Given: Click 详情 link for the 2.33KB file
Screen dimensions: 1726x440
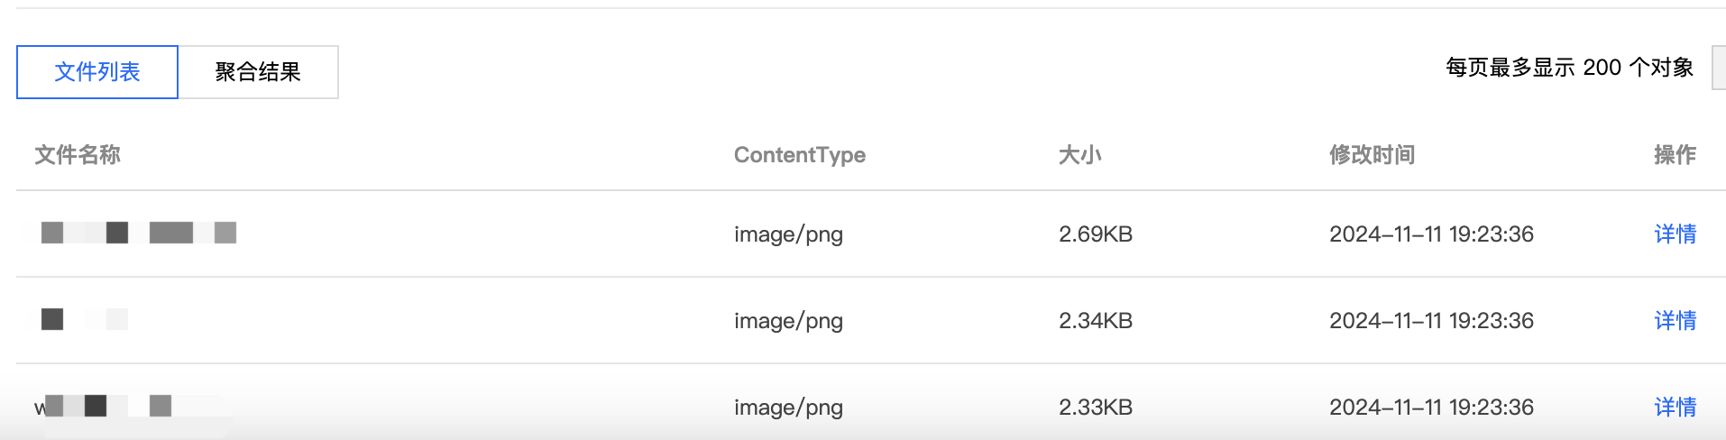Looking at the screenshot, I should pyautogui.click(x=1675, y=408).
